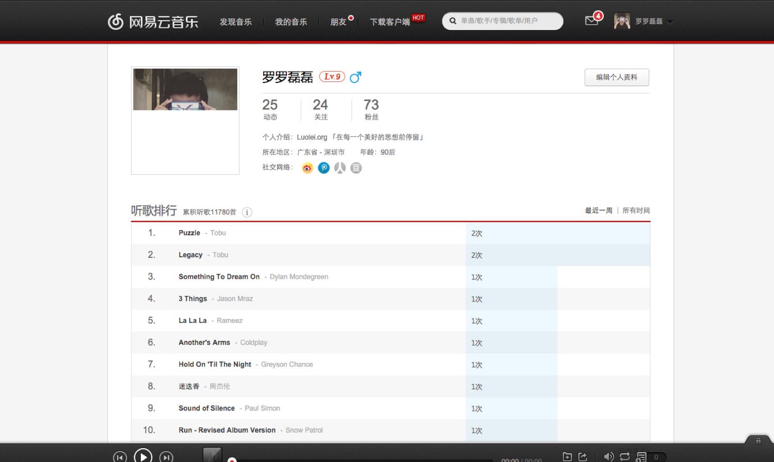Open the mail inbox with 4 notifications

coord(591,21)
